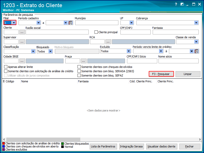Viewport: 204px width, 153px height.
Task: Open Lista de Parâmetros
Action: tap(103, 146)
